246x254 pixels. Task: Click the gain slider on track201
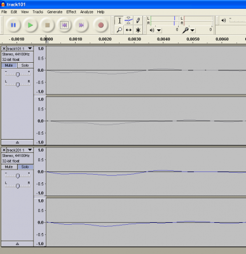18,176
